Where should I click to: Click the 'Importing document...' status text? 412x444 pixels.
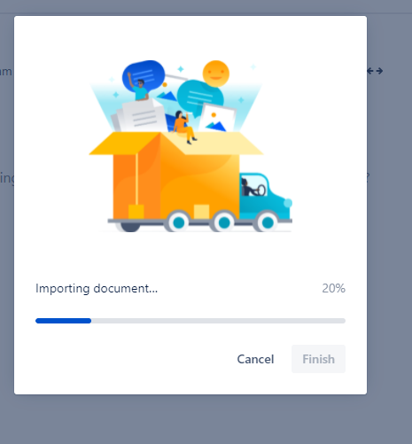(x=97, y=288)
